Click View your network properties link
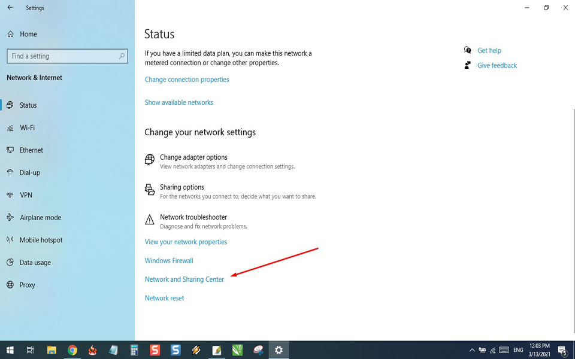Viewport: 575px width, 359px height. (x=186, y=242)
